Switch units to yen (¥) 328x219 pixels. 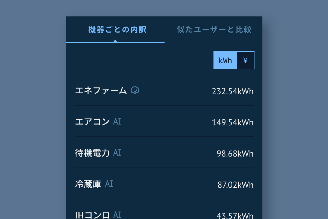pyautogui.click(x=245, y=60)
